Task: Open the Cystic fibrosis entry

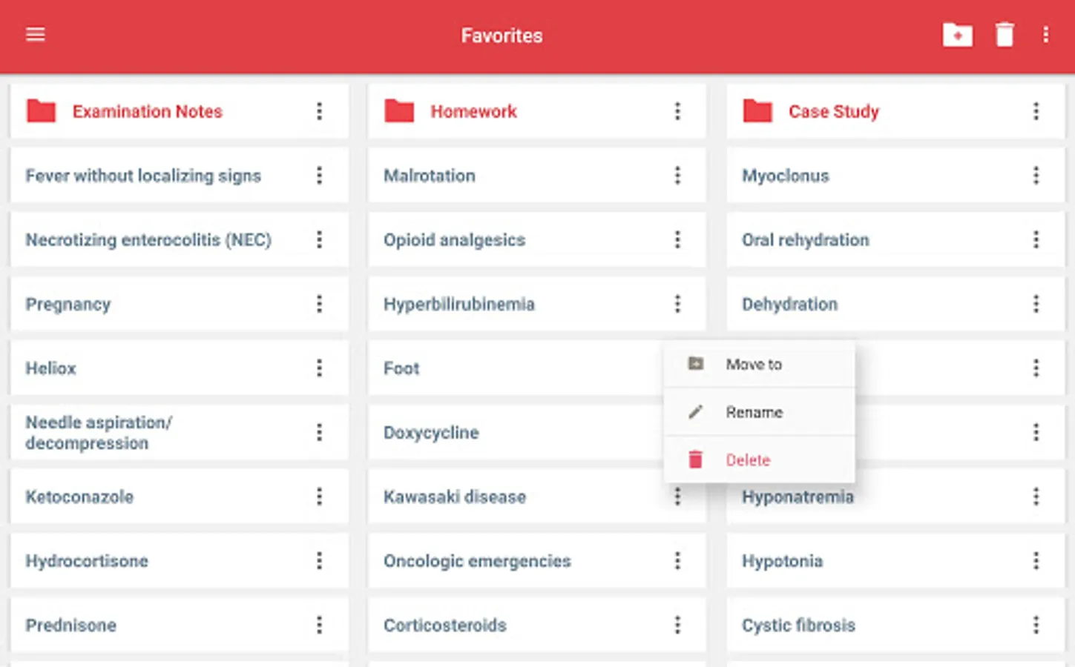Action: click(798, 625)
